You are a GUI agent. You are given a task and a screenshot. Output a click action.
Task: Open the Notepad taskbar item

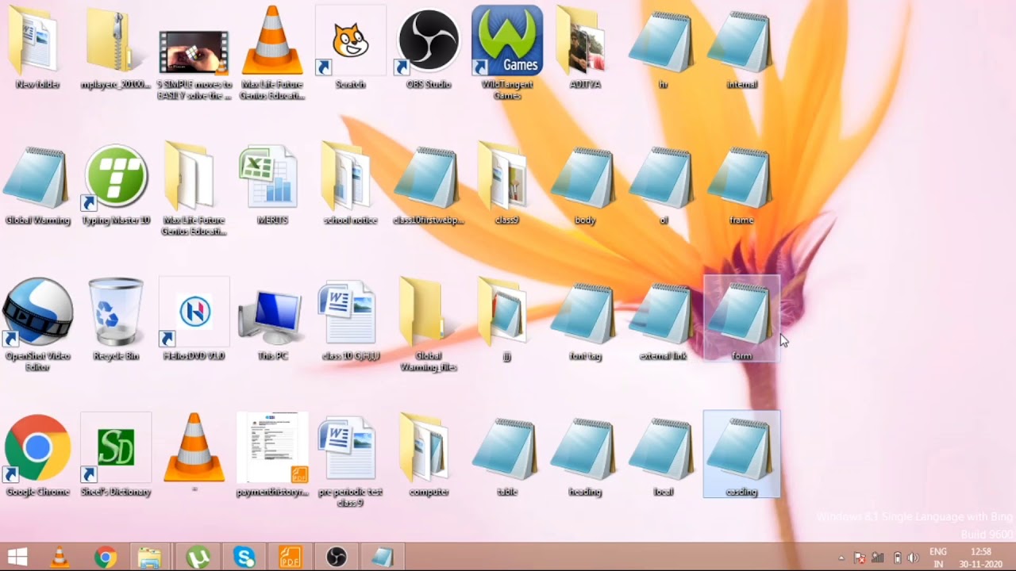[x=383, y=558]
